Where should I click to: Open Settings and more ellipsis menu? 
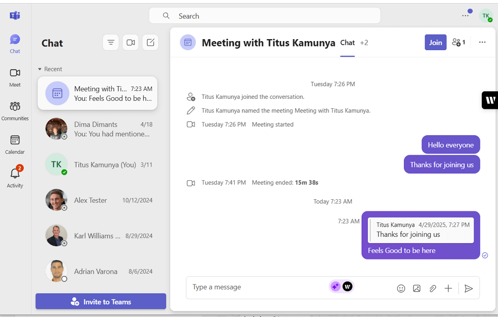[x=465, y=15]
